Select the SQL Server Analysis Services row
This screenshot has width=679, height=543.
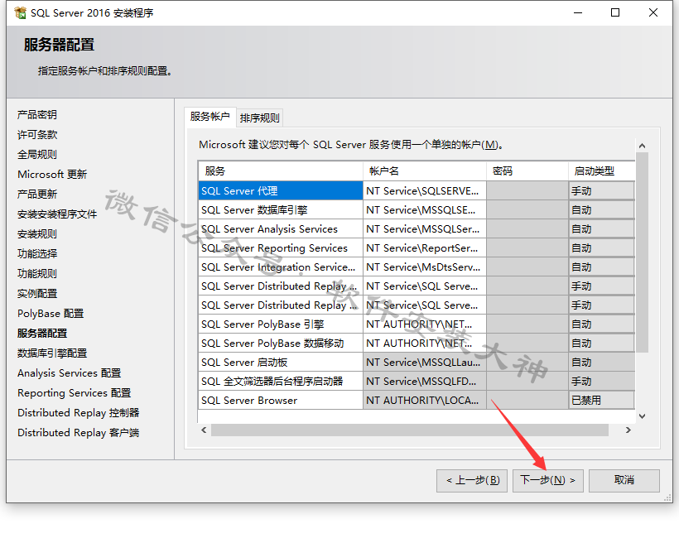pyautogui.click(x=281, y=229)
